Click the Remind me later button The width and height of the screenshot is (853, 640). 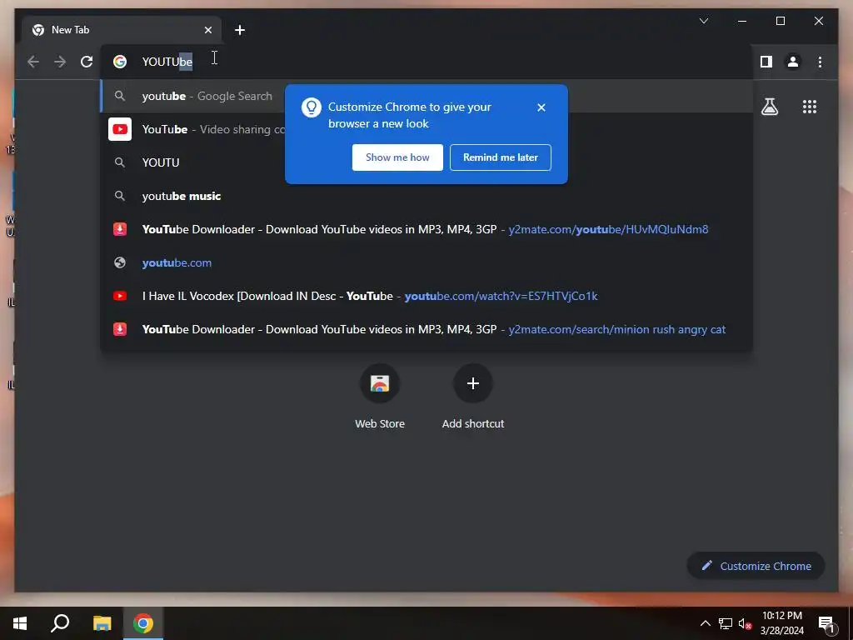[501, 157]
